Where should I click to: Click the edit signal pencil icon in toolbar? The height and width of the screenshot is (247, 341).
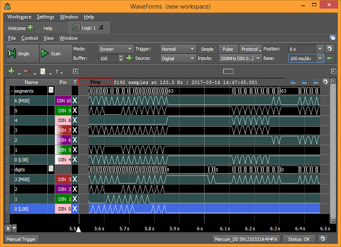43,71
